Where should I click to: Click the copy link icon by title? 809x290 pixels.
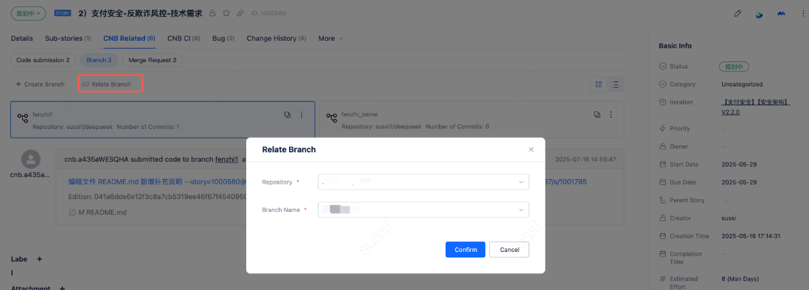[240, 13]
